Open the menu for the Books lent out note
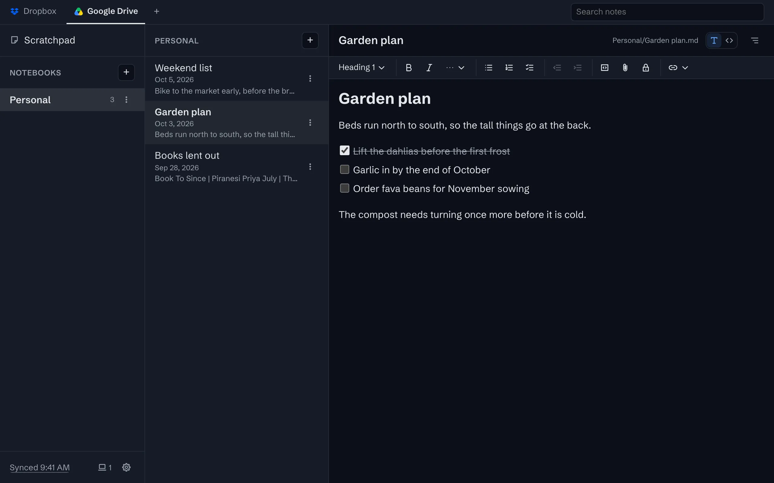 click(x=310, y=167)
